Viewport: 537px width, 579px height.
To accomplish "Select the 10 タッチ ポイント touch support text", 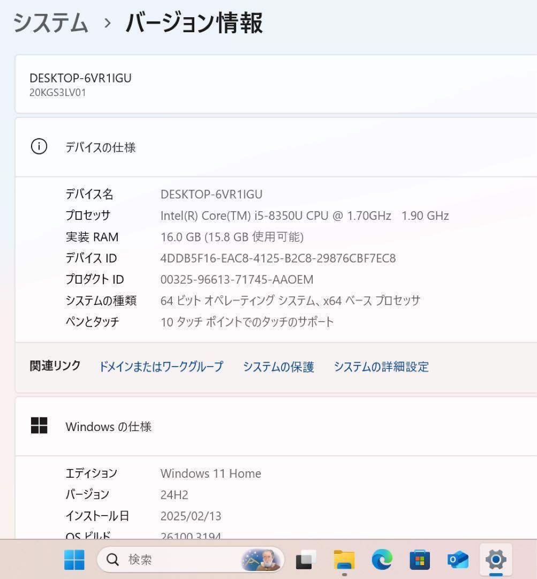I will (x=247, y=322).
